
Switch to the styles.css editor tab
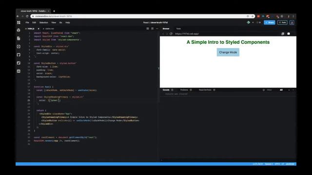(49, 29)
